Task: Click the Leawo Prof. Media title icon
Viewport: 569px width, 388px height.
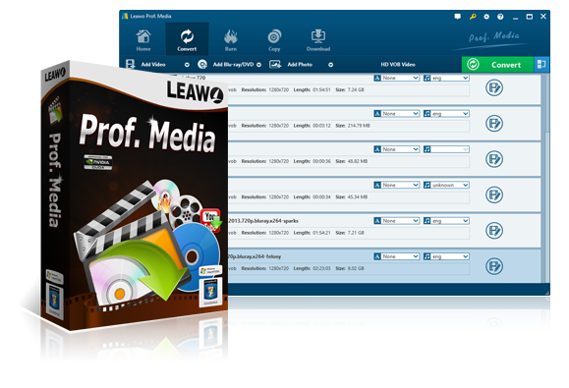Action: (x=125, y=17)
